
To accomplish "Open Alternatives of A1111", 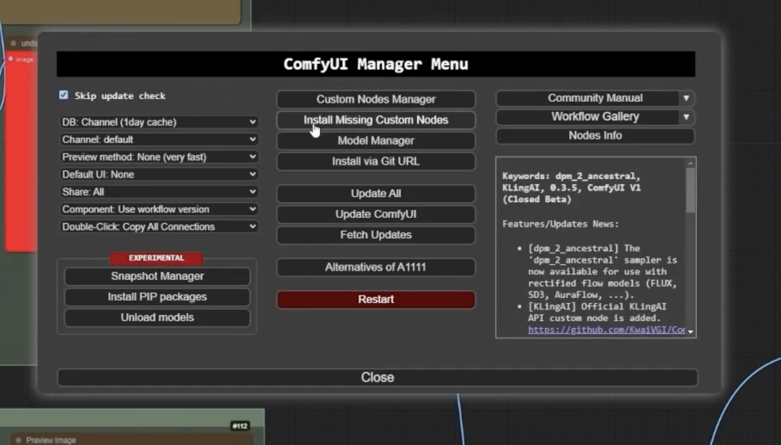I will (x=376, y=267).
